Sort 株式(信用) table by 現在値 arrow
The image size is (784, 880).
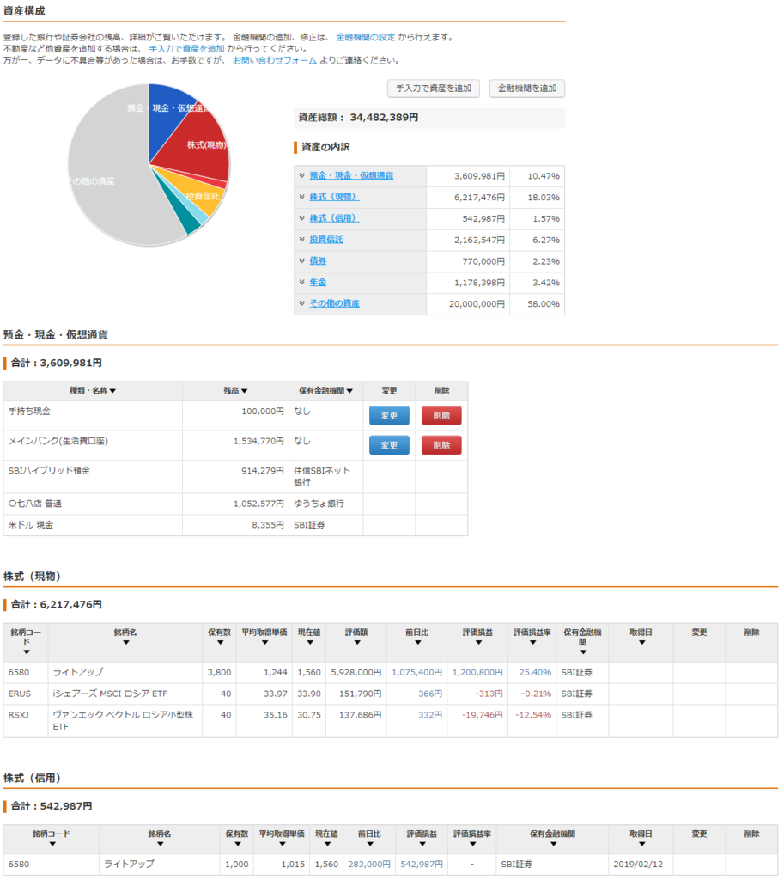327,844
